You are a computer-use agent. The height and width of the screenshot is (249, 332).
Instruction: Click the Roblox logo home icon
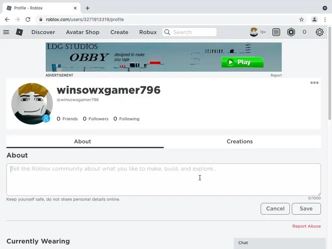(19, 32)
